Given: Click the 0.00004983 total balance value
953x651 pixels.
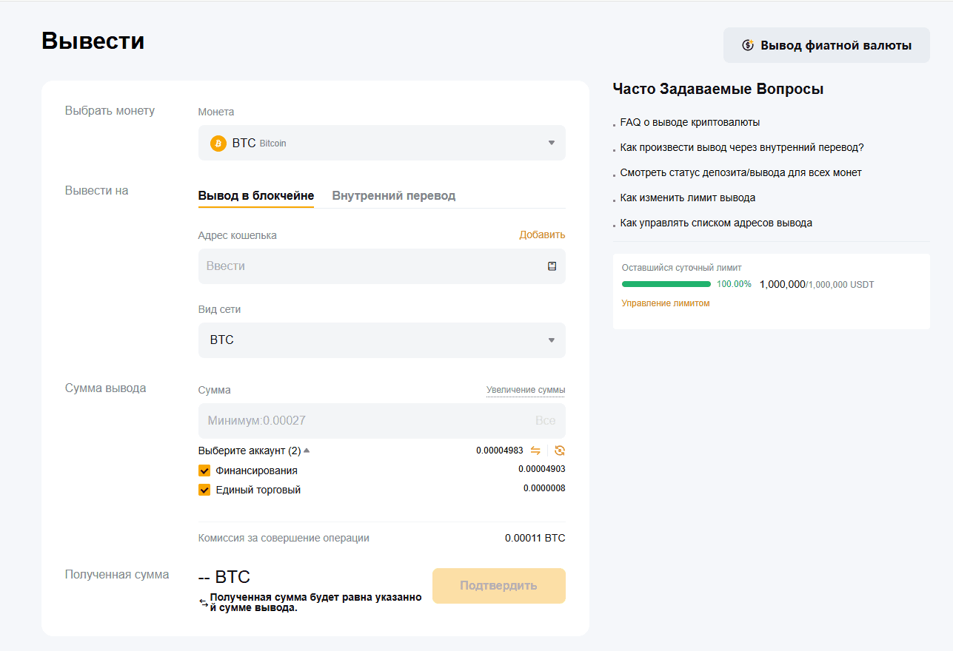Looking at the screenshot, I should tap(500, 451).
